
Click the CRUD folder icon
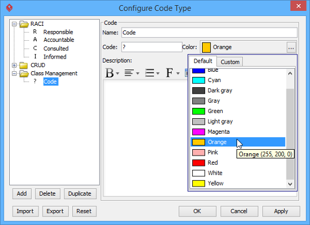point(24,65)
